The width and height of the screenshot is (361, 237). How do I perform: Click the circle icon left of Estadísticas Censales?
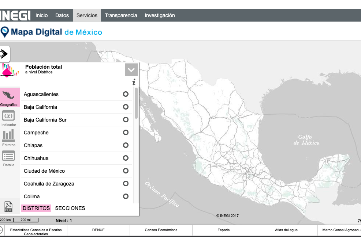coord(1,230)
